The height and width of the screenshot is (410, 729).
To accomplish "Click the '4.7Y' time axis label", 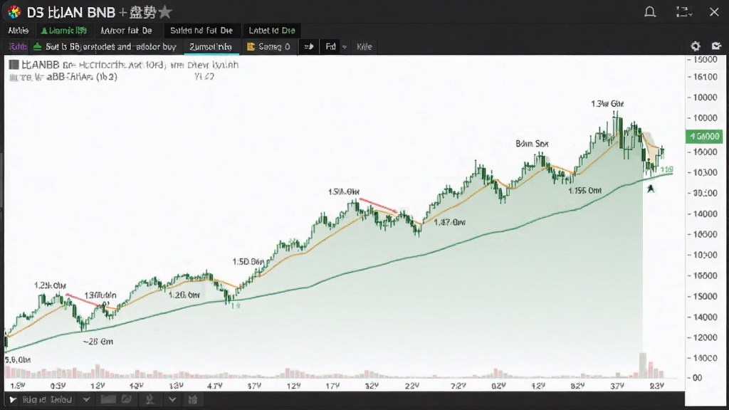I will coord(215,386).
